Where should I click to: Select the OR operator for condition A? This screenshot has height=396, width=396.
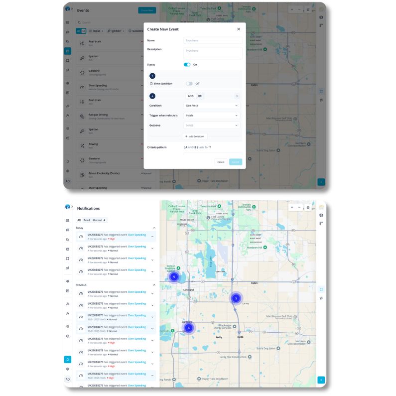click(x=200, y=96)
